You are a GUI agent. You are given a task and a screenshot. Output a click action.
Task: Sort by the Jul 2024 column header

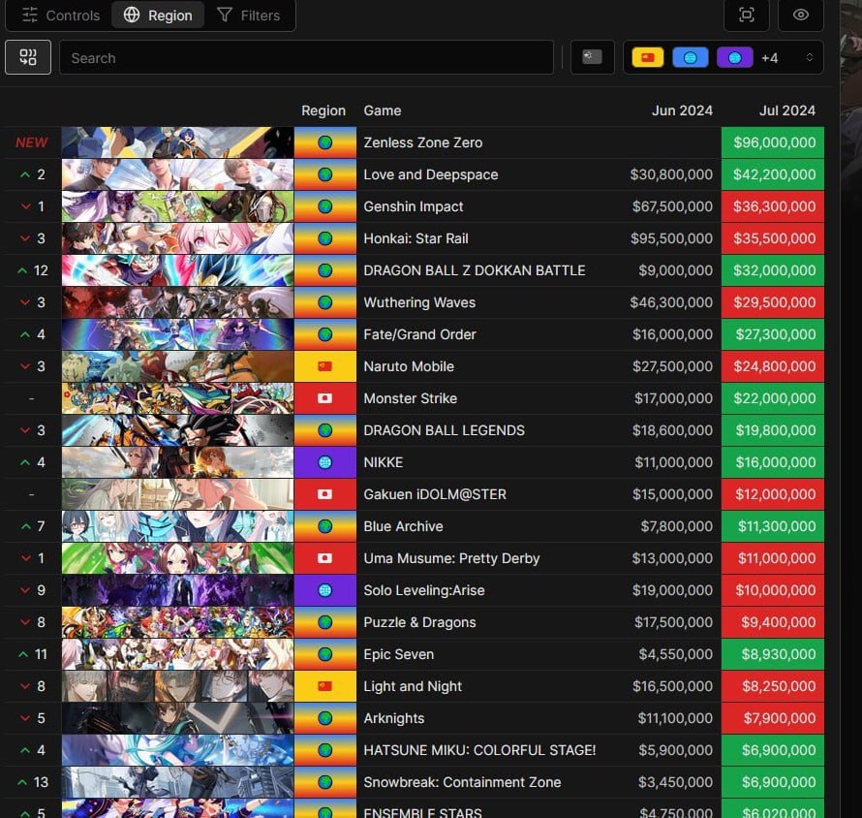(787, 110)
